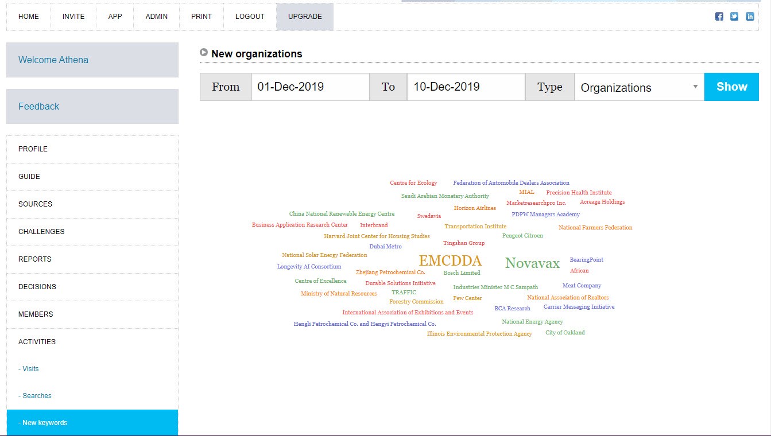The width and height of the screenshot is (771, 436).
Task: Open DECISIONS in the sidebar
Action: 92,287
